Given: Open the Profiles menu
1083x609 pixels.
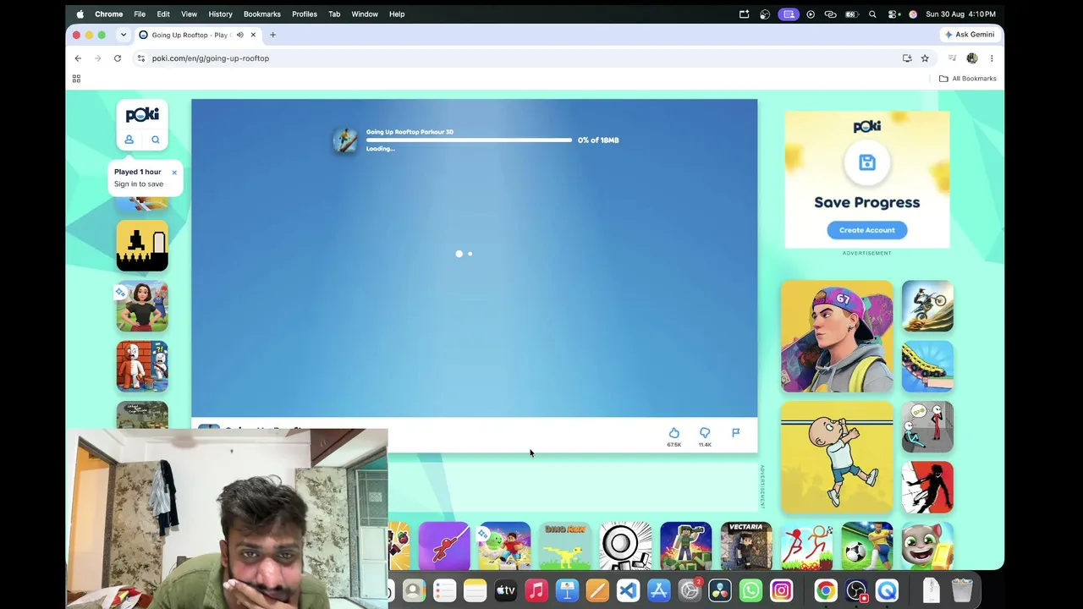Looking at the screenshot, I should point(305,14).
